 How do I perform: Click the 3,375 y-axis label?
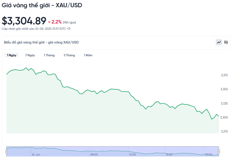(224, 75)
